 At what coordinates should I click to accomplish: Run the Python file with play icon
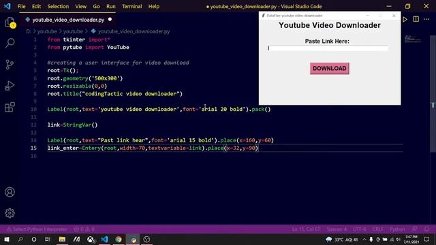click(x=405, y=20)
